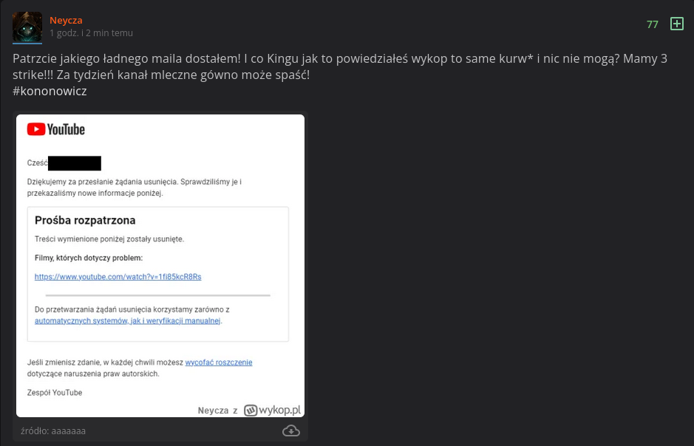Viewport: 694px width, 446px height.
Task: Click the 'Filmy, których dotyczy problem' label
Action: [x=89, y=258]
